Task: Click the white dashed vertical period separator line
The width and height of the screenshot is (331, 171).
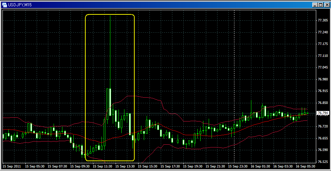Action: [x=234, y=70]
